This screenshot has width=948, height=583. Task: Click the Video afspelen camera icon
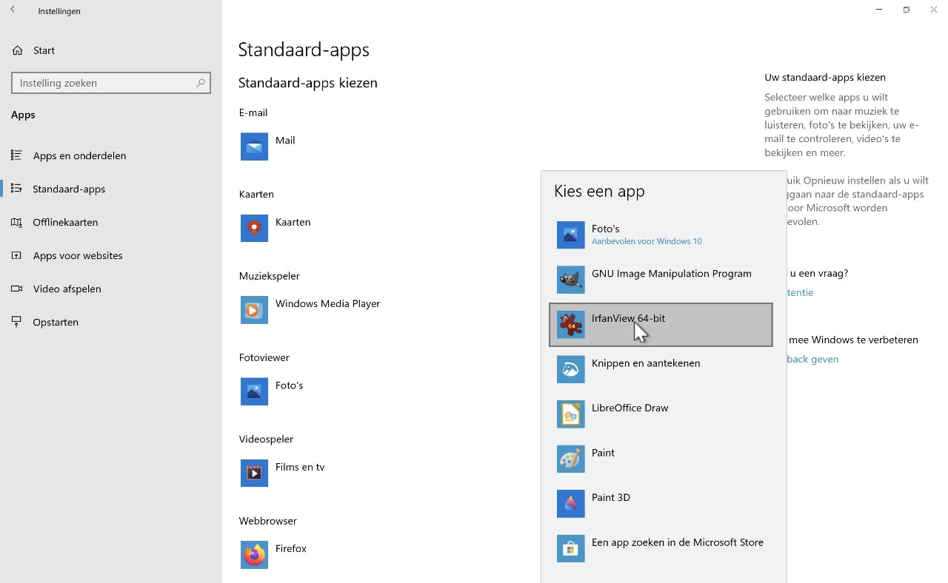[x=17, y=289]
